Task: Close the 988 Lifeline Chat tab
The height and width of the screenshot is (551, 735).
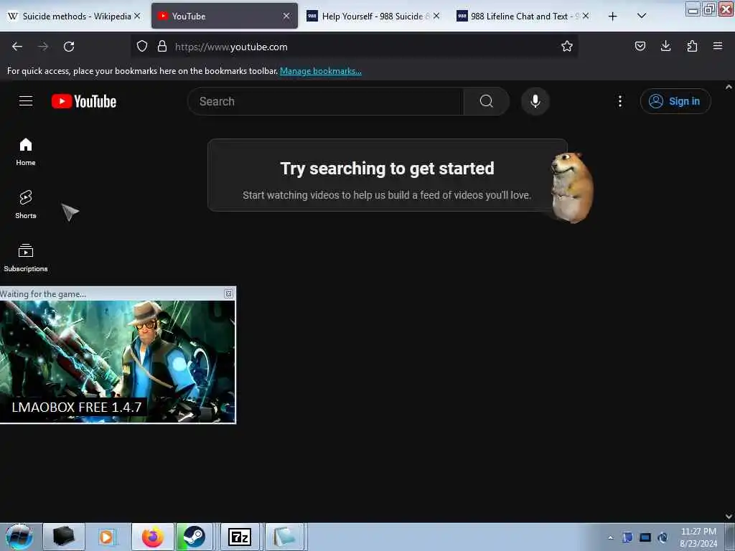Action: click(x=586, y=16)
